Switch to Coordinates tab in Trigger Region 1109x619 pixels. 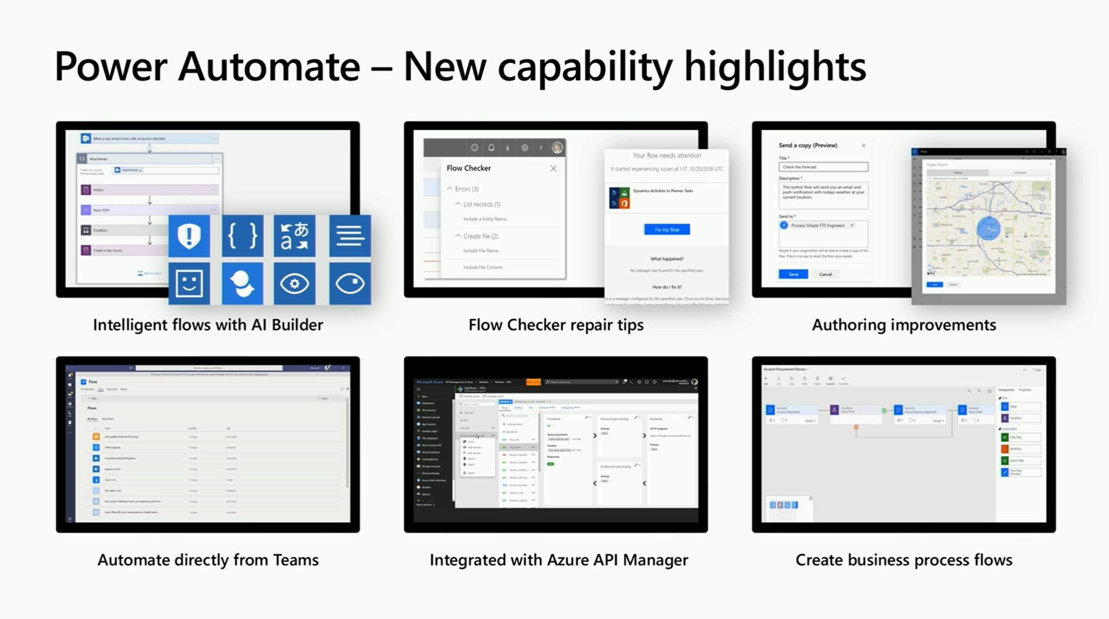(x=1020, y=172)
